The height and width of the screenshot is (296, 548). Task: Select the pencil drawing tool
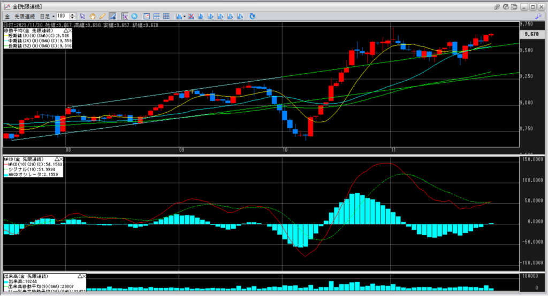[x=102, y=17]
